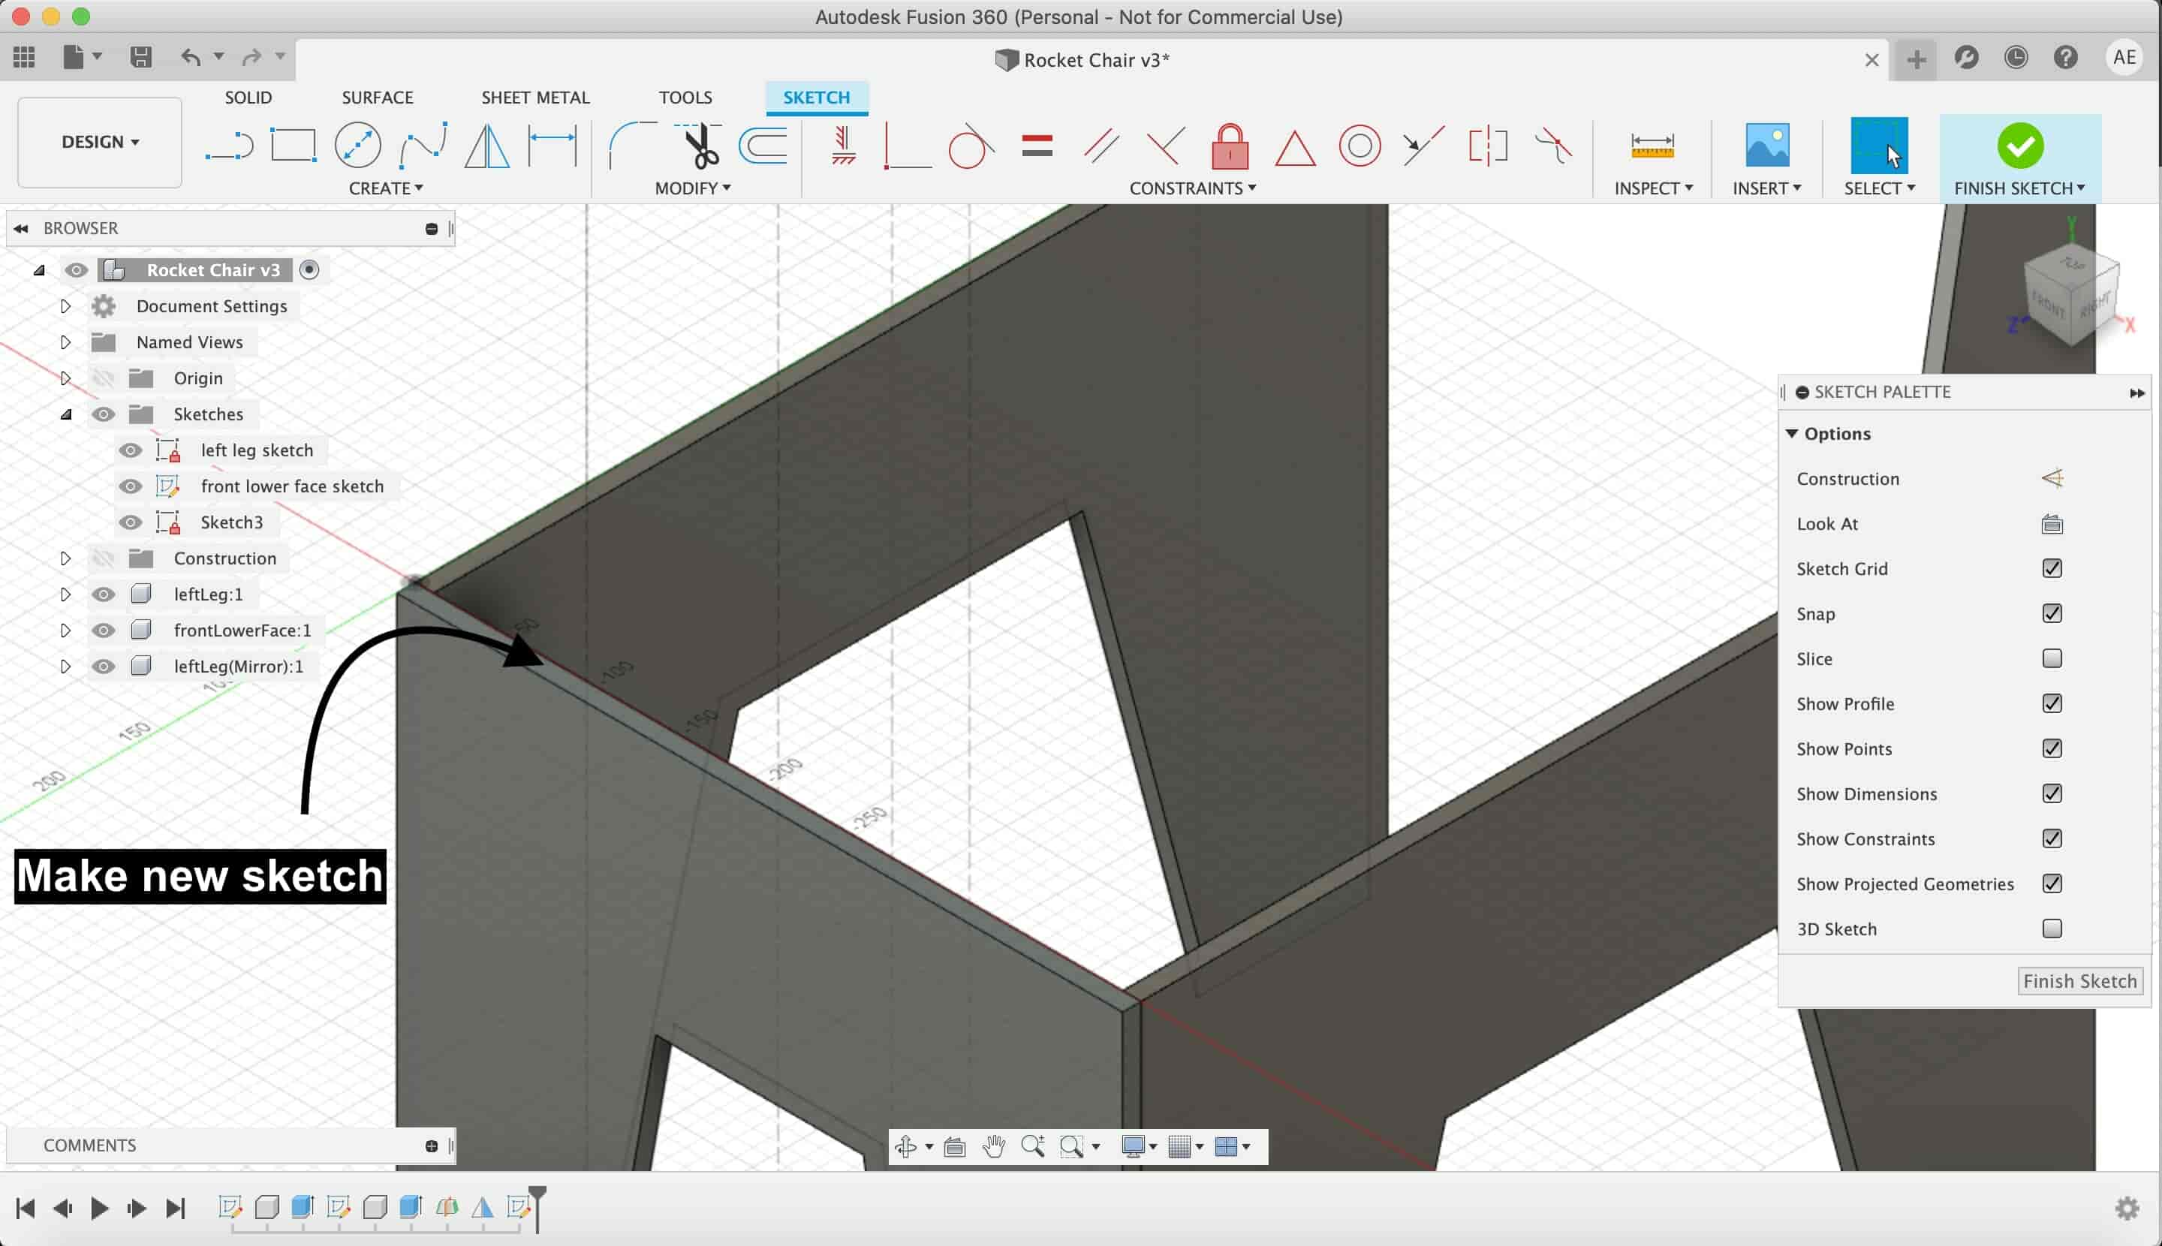The width and height of the screenshot is (2162, 1246).
Task: Apply the Parallel constraint
Action: (x=1101, y=146)
